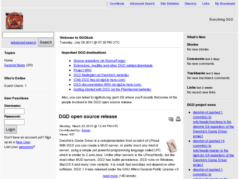
Task: Click the Views: 437 text
Action: (x=67, y=135)
